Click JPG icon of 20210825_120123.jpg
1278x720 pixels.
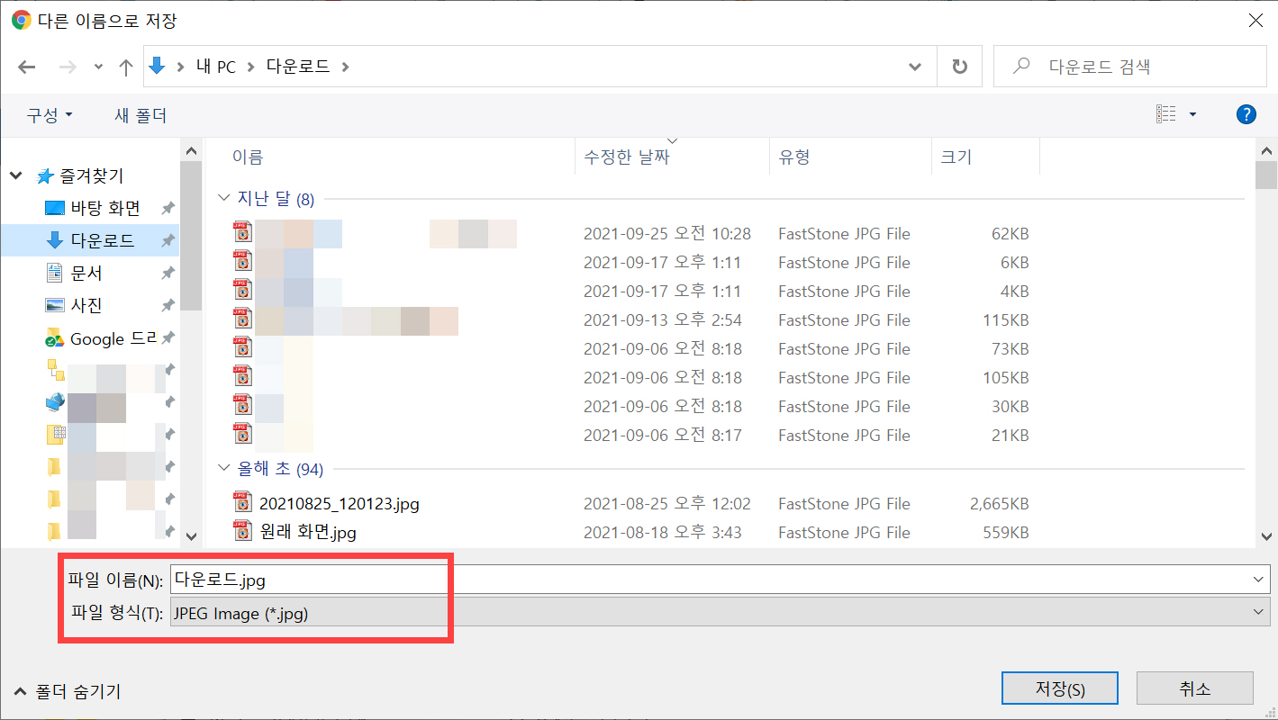(242, 503)
